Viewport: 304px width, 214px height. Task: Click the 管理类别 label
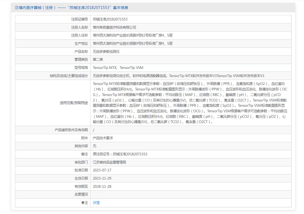(x=81, y=59)
